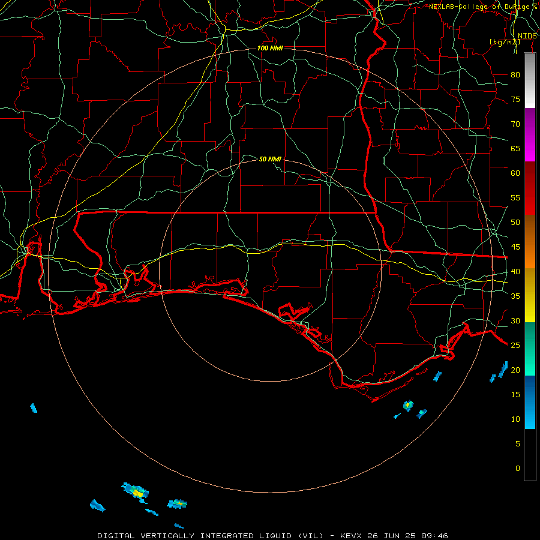Click the 20 value on the color scale
This screenshot has height=540, width=540.
pos(515,370)
